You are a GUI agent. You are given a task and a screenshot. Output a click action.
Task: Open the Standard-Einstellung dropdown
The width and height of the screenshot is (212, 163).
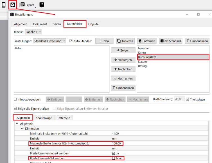49,41
